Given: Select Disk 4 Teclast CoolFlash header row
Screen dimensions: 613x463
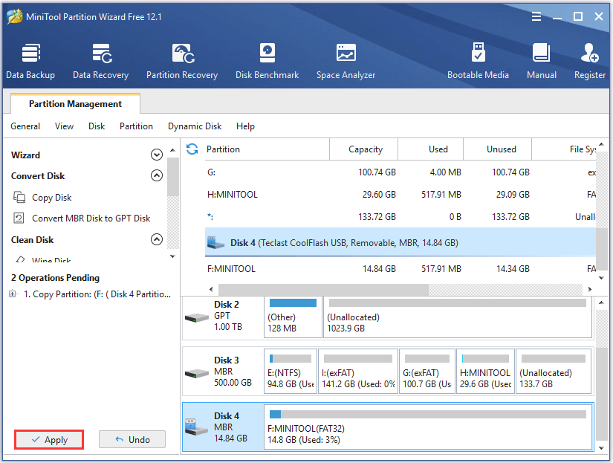Looking at the screenshot, I should click(400, 242).
